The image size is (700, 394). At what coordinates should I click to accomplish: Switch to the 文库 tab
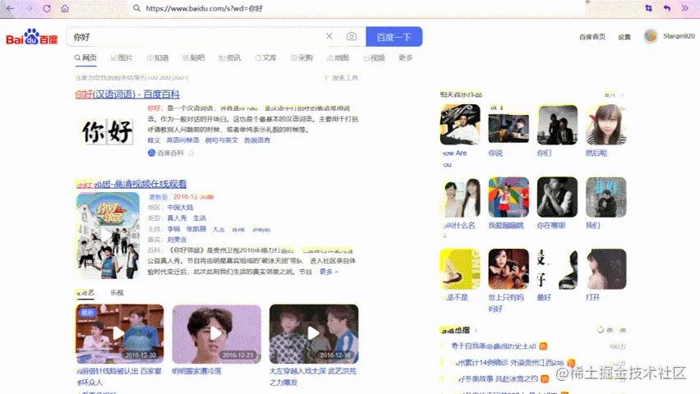pyautogui.click(x=265, y=57)
